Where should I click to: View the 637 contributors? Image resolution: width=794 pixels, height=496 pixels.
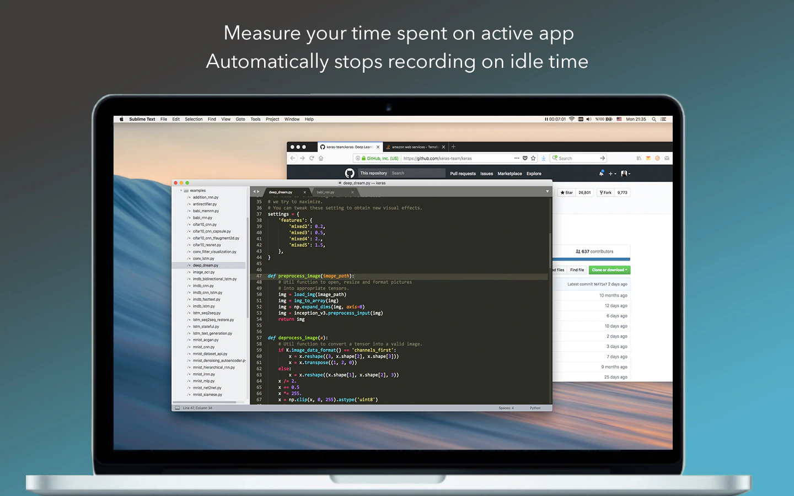[x=594, y=251]
